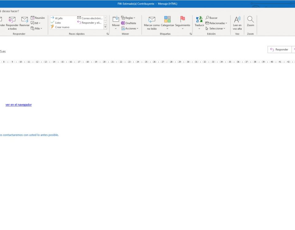Open the Seleccionar dropdown menu
Image resolution: width=295 pixels, height=230 pixels.
coord(215,28)
